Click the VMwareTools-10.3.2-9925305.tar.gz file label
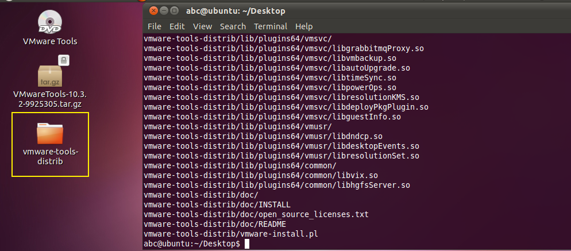 50,99
